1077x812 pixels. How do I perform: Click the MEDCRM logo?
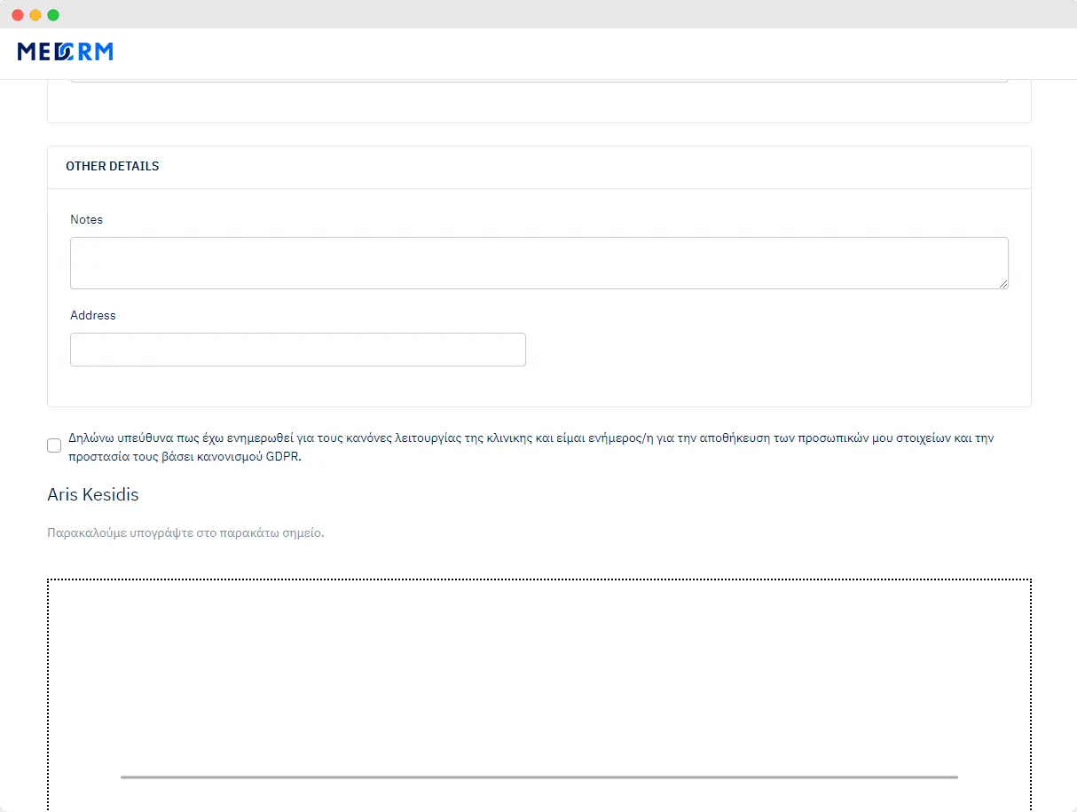[x=65, y=51]
